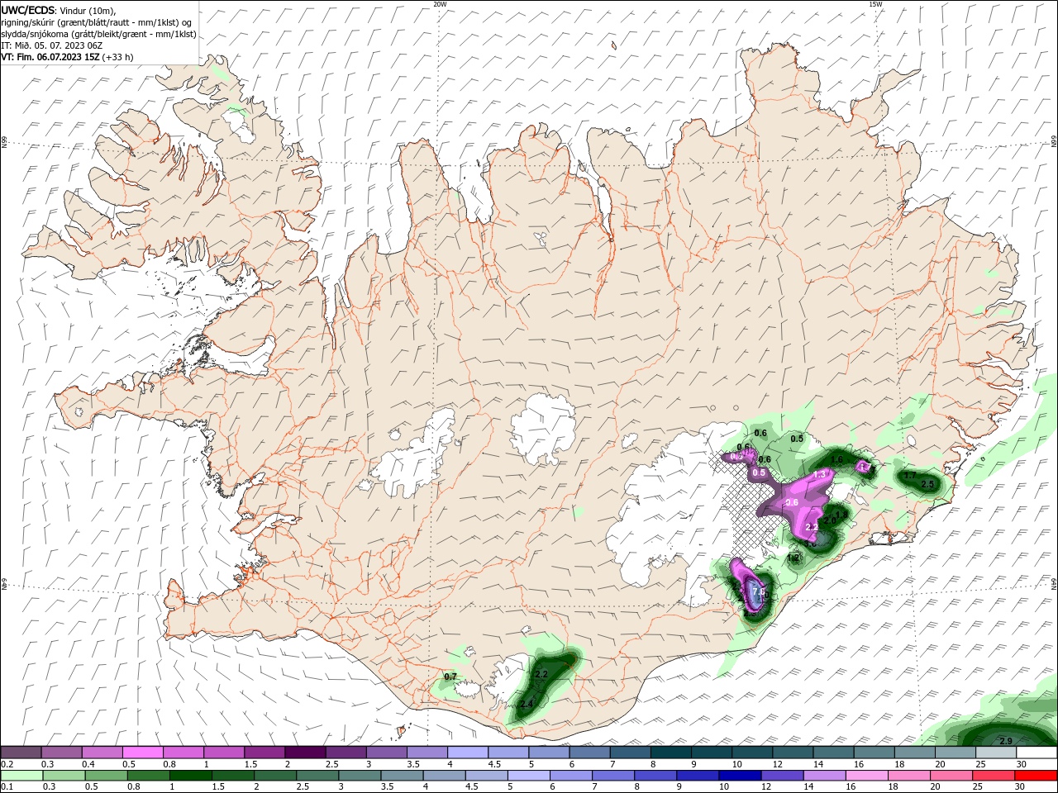Click the slydda/snjókoma legend description line

pyautogui.click(x=98, y=34)
